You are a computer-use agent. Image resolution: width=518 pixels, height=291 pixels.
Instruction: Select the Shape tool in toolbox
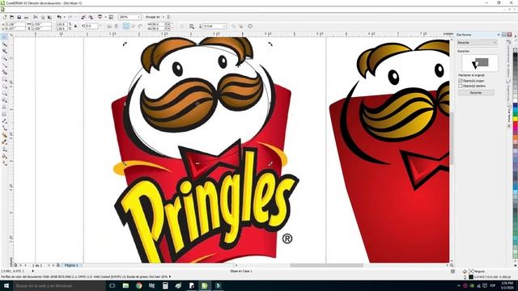coord(4,44)
